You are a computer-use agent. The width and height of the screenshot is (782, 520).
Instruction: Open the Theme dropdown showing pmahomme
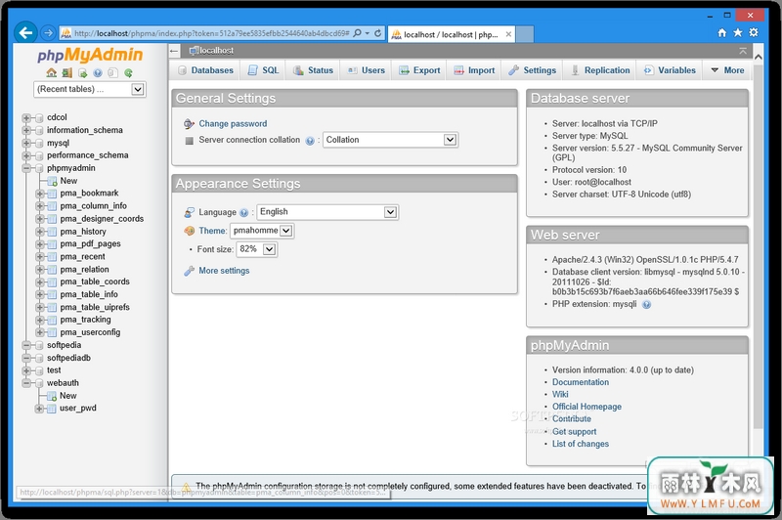pos(262,231)
